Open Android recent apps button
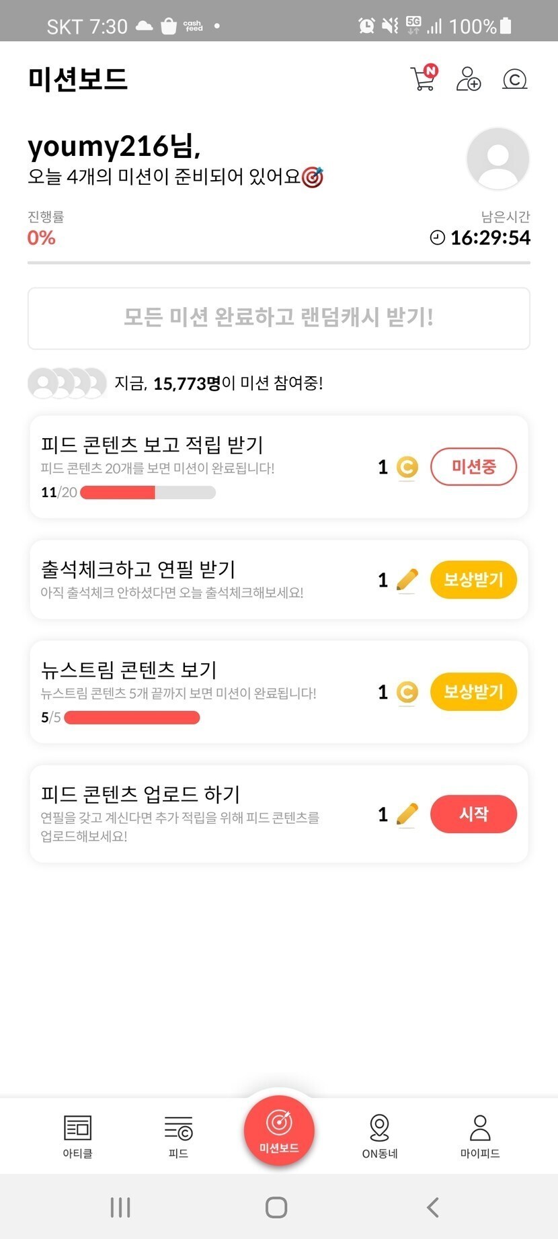 pyautogui.click(x=120, y=1207)
